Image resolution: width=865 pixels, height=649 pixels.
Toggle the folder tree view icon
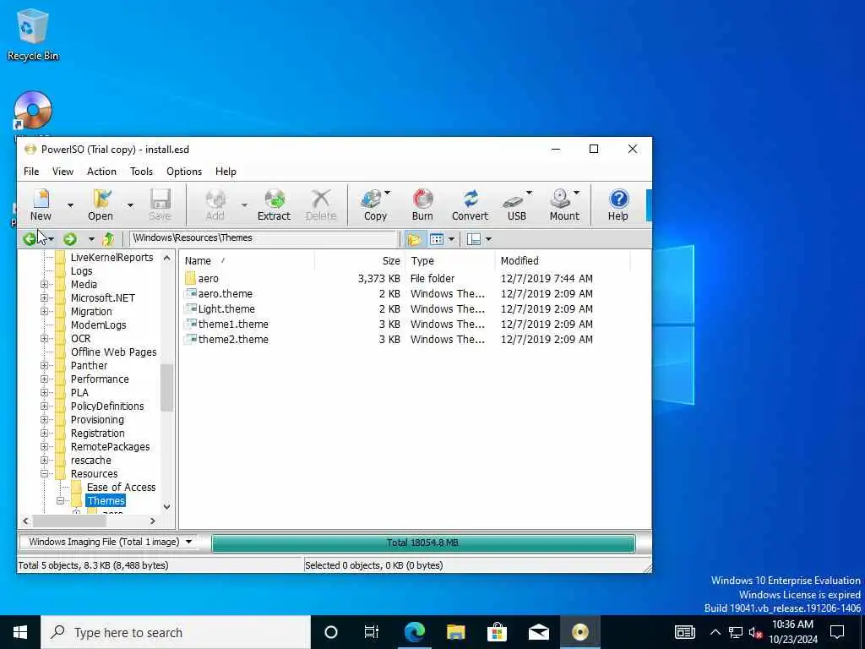coord(414,239)
